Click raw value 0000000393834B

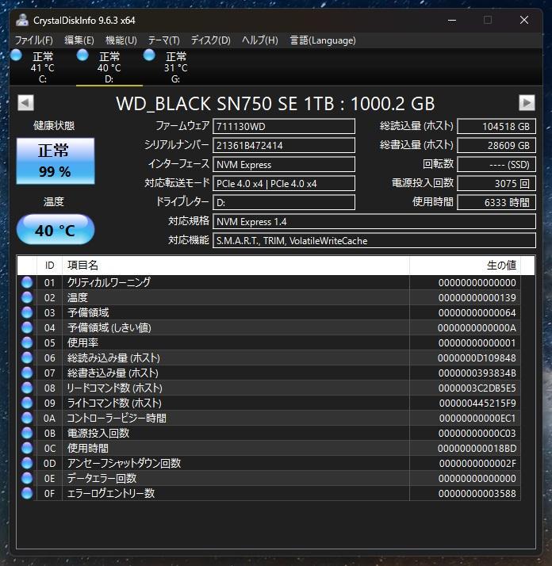click(x=477, y=373)
